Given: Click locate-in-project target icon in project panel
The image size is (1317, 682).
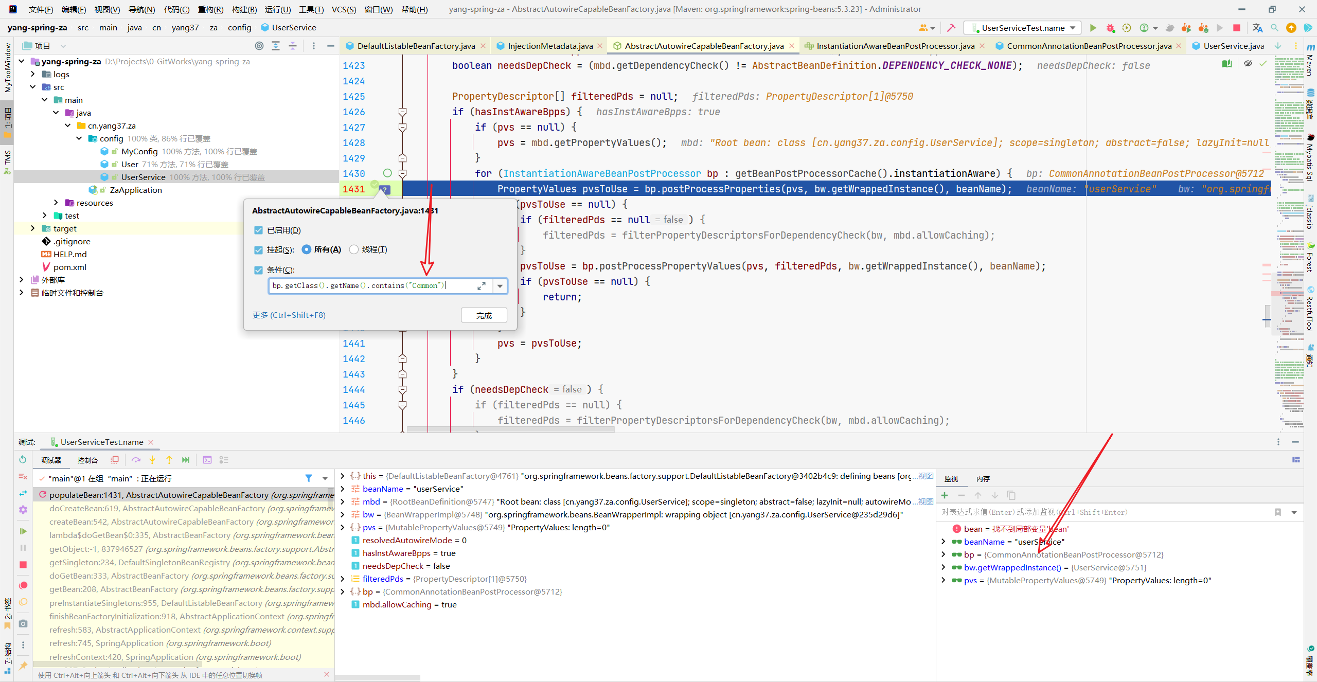Looking at the screenshot, I should coord(259,46).
